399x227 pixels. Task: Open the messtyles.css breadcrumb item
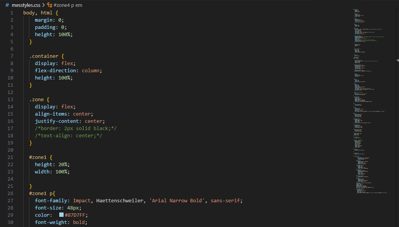click(26, 5)
